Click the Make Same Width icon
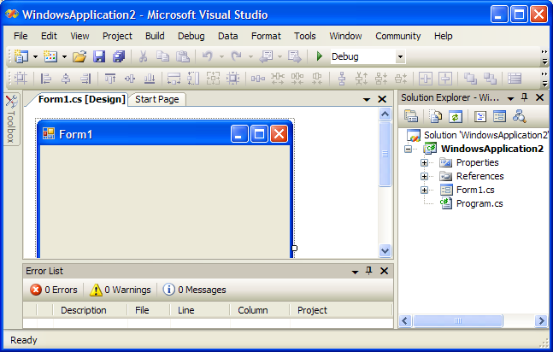The height and width of the screenshot is (352, 553). pyautogui.click(x=174, y=79)
